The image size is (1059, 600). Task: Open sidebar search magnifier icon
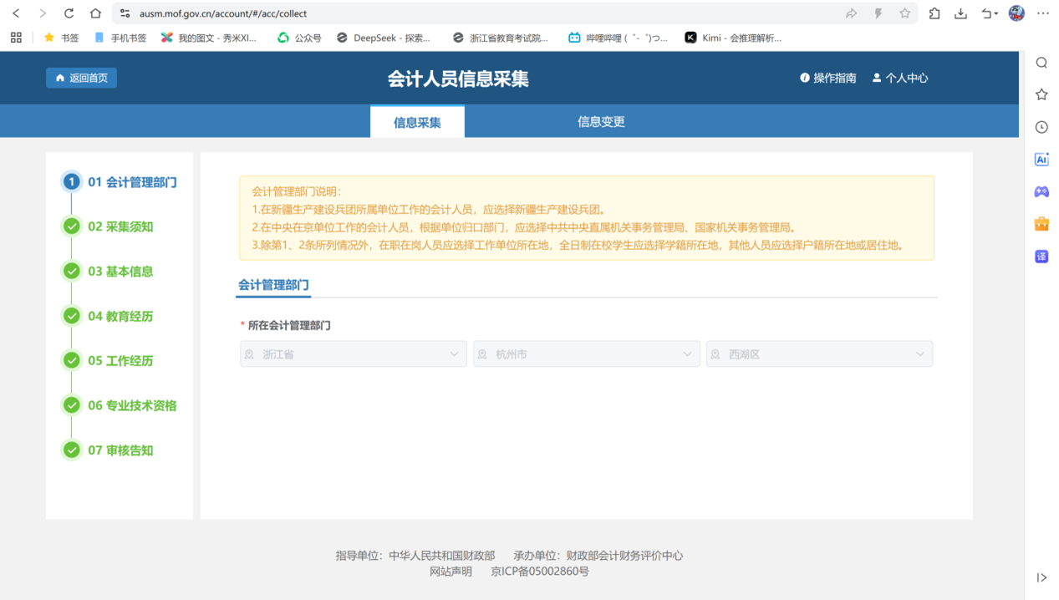pyautogui.click(x=1041, y=63)
